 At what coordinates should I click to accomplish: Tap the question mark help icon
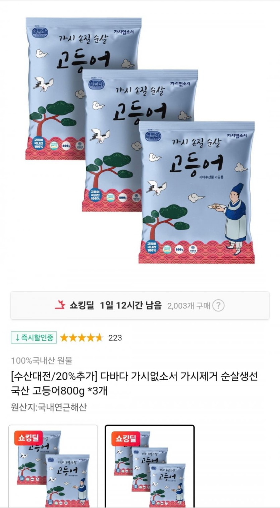tap(218, 305)
